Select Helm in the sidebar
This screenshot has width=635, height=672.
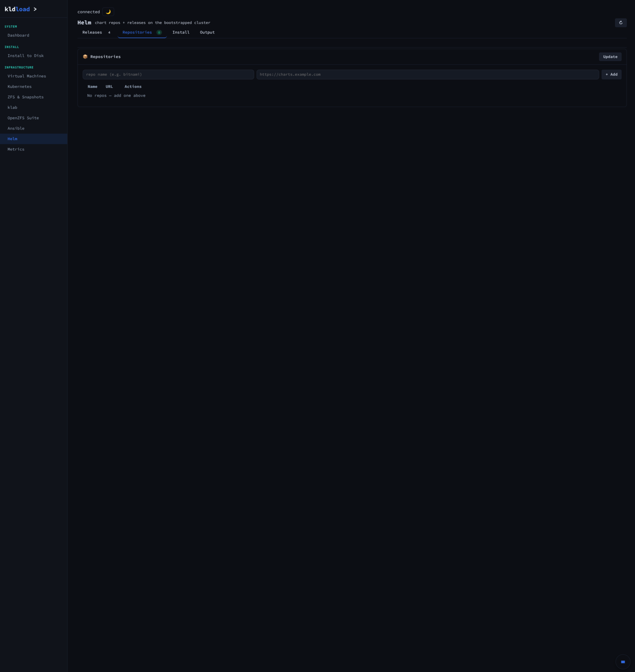(x=34, y=139)
